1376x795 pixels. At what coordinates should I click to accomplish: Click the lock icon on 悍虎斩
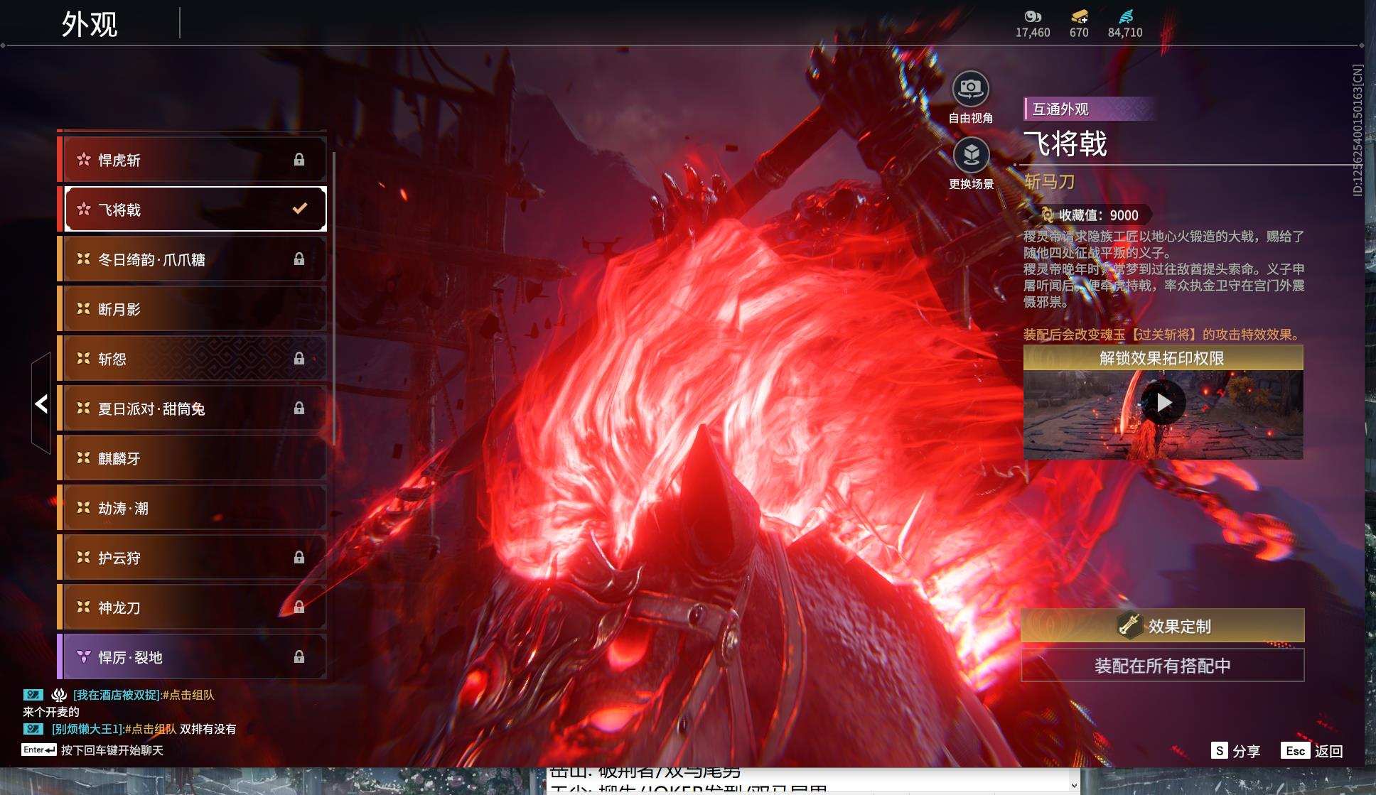[299, 160]
